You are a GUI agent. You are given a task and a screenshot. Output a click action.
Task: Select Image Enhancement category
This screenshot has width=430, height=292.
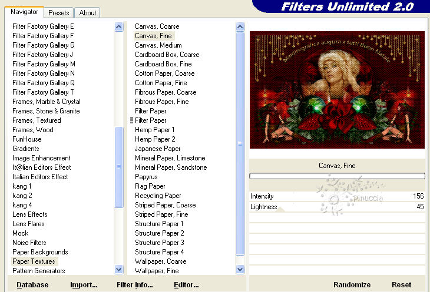coord(41,158)
